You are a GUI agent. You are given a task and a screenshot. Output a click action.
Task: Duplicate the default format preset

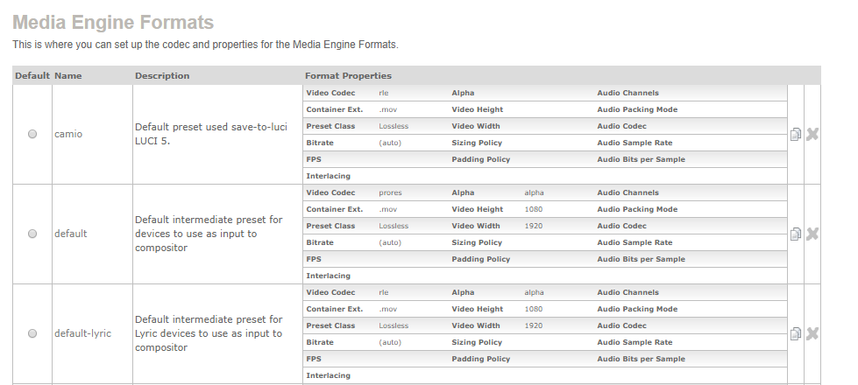pyautogui.click(x=796, y=234)
